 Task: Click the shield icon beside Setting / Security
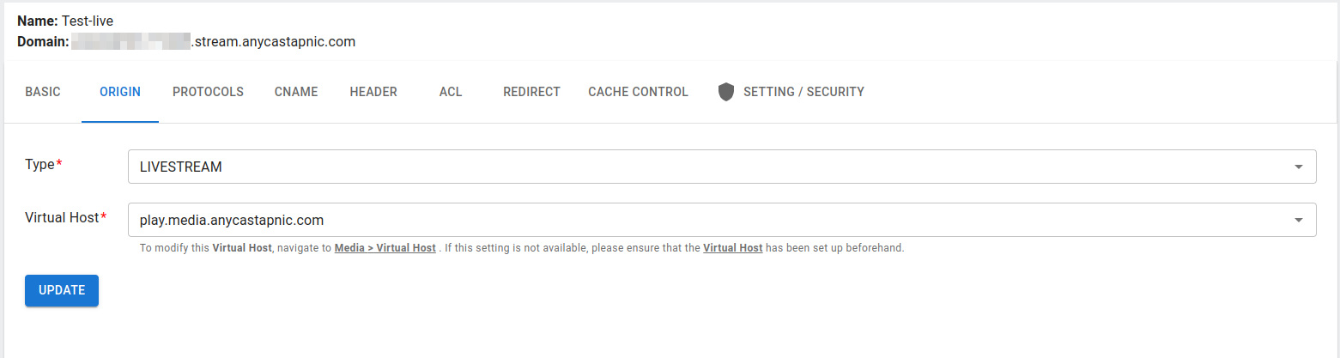click(x=726, y=92)
